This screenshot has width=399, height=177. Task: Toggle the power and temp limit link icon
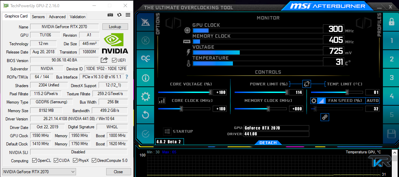pos(307,84)
